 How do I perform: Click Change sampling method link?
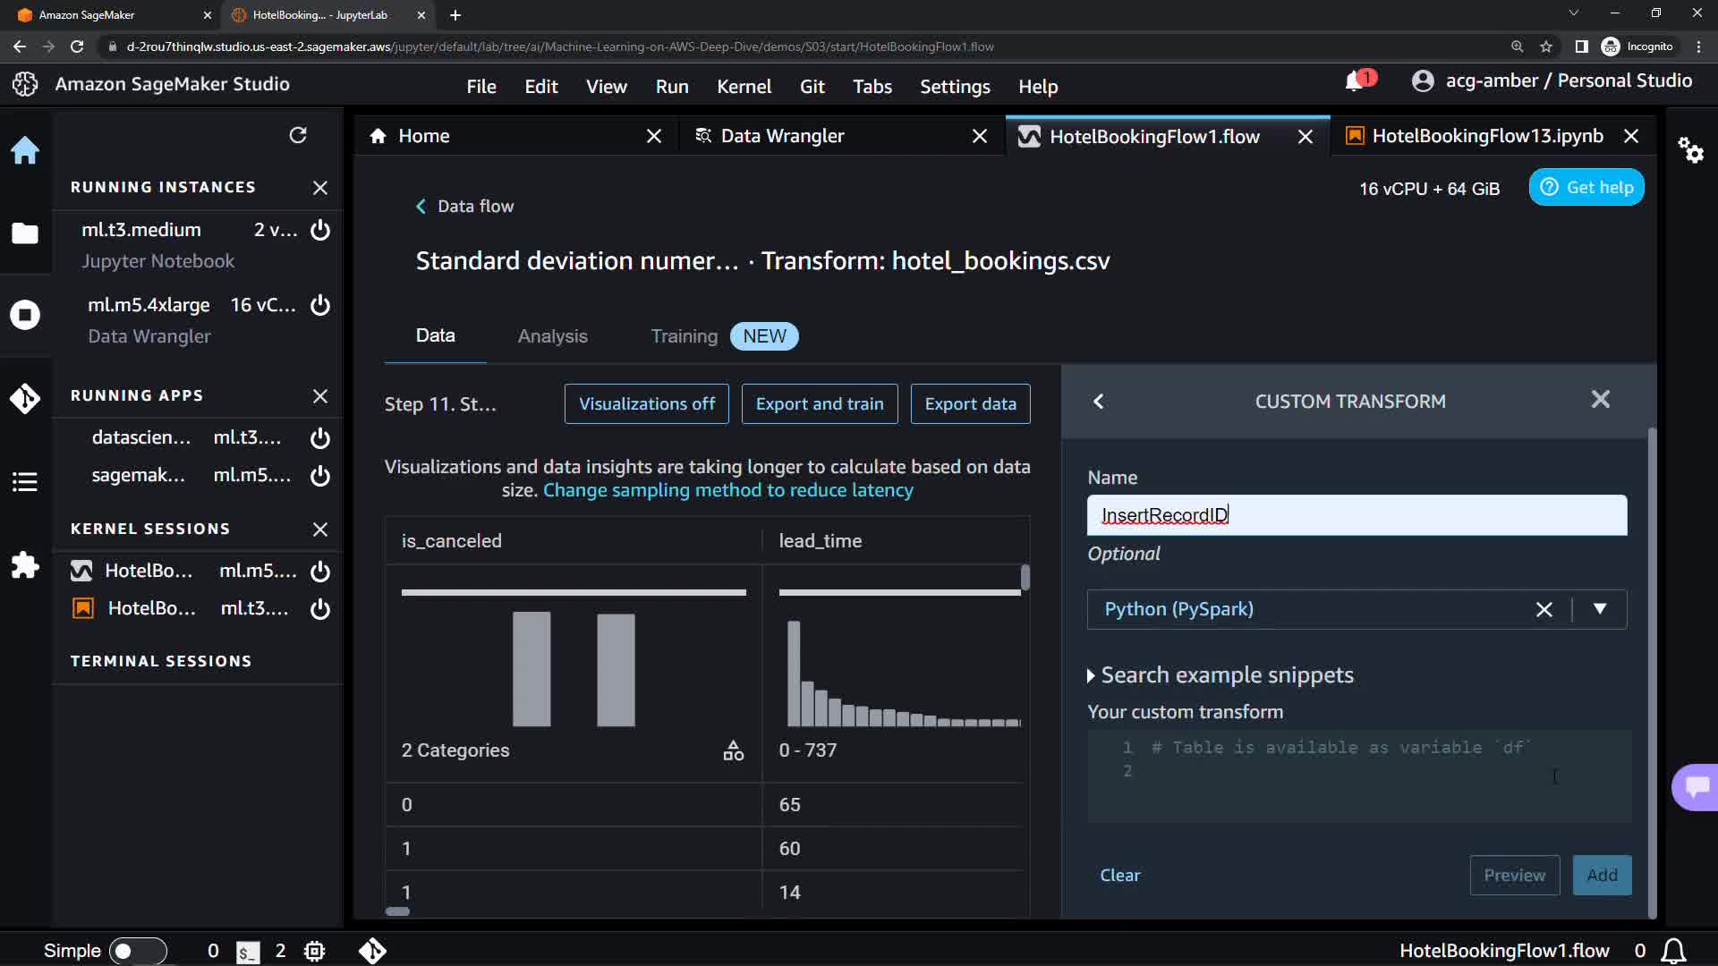point(727,491)
